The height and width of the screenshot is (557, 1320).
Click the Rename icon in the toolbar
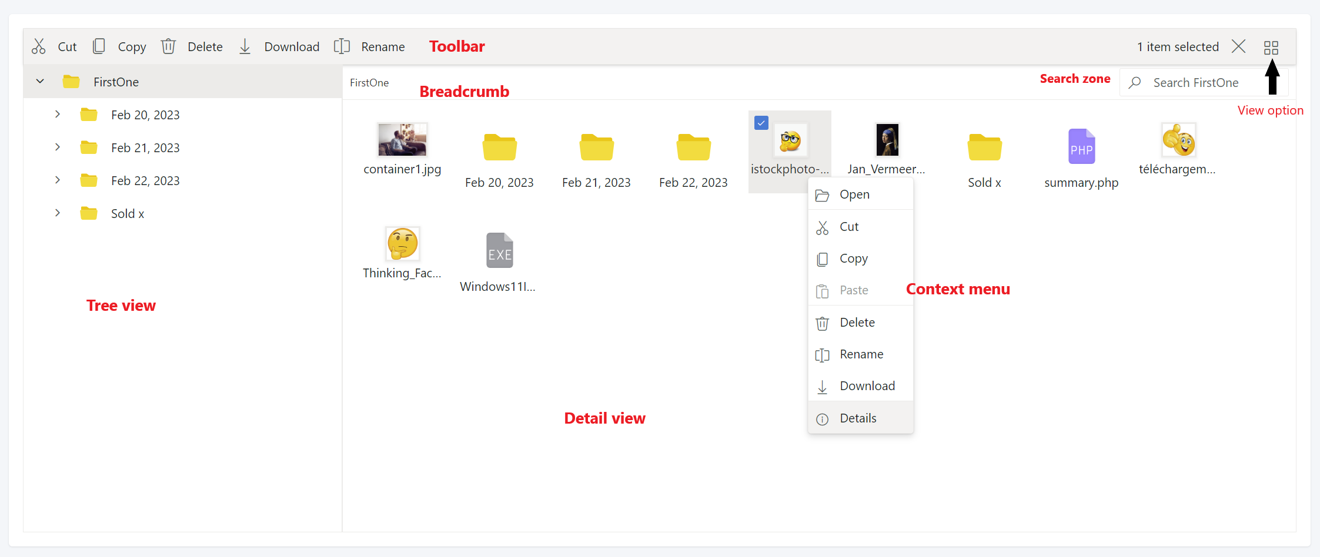pos(342,46)
